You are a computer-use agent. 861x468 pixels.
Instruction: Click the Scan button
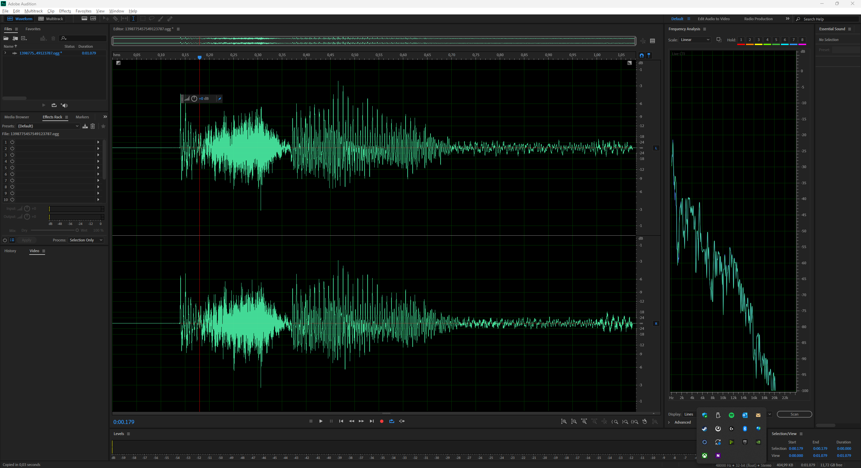(x=794, y=414)
